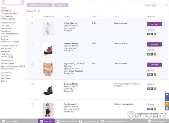Click Odnoklassniki share icon for Трусы-слип item

[x=155, y=74]
